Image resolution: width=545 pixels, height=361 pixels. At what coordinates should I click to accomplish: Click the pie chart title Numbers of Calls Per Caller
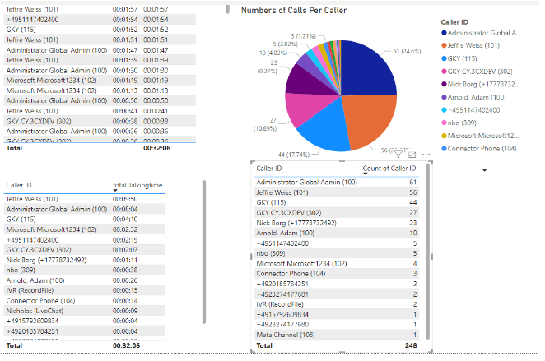click(x=294, y=11)
